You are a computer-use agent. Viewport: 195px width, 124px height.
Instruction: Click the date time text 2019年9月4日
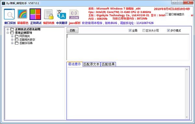pyautogui.click(x=172, y=9)
